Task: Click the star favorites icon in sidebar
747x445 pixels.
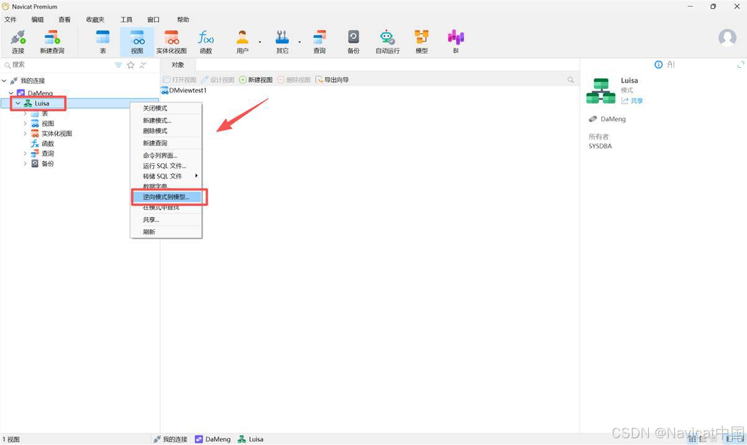Action: pyautogui.click(x=131, y=65)
